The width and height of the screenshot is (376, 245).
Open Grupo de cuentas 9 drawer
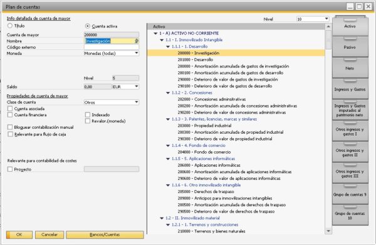(350, 194)
